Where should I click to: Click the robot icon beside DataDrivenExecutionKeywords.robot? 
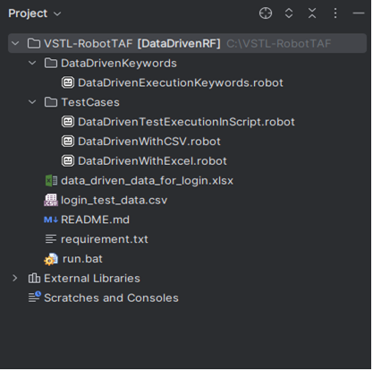(x=68, y=82)
